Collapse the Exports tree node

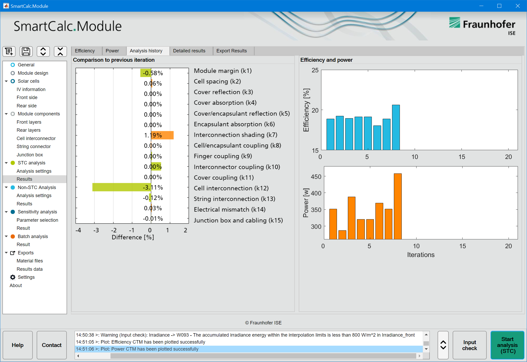(6, 253)
